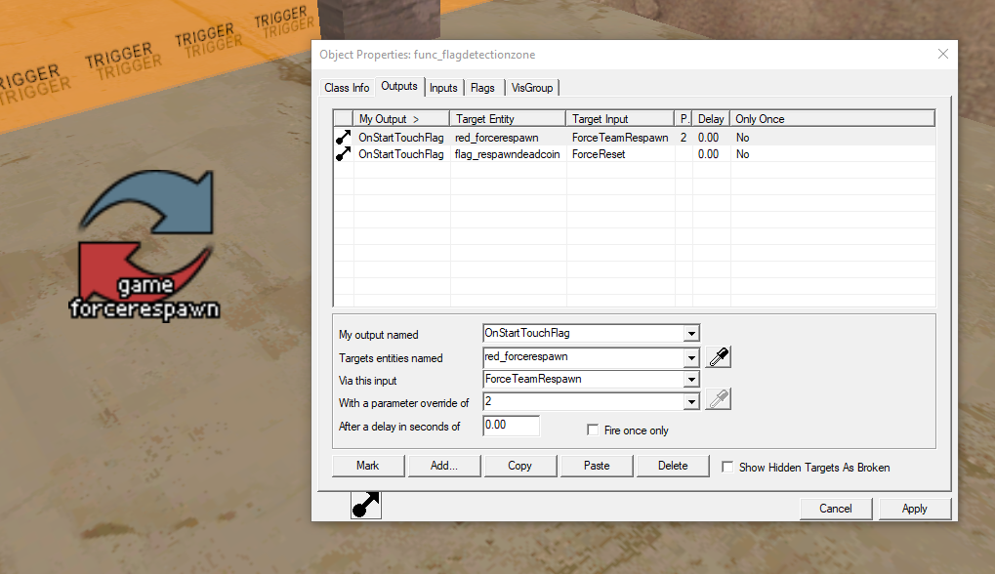Enable Fire once only checkbox

pos(593,430)
